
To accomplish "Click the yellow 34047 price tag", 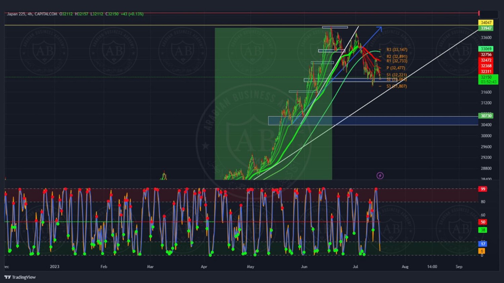I will click(486, 22).
